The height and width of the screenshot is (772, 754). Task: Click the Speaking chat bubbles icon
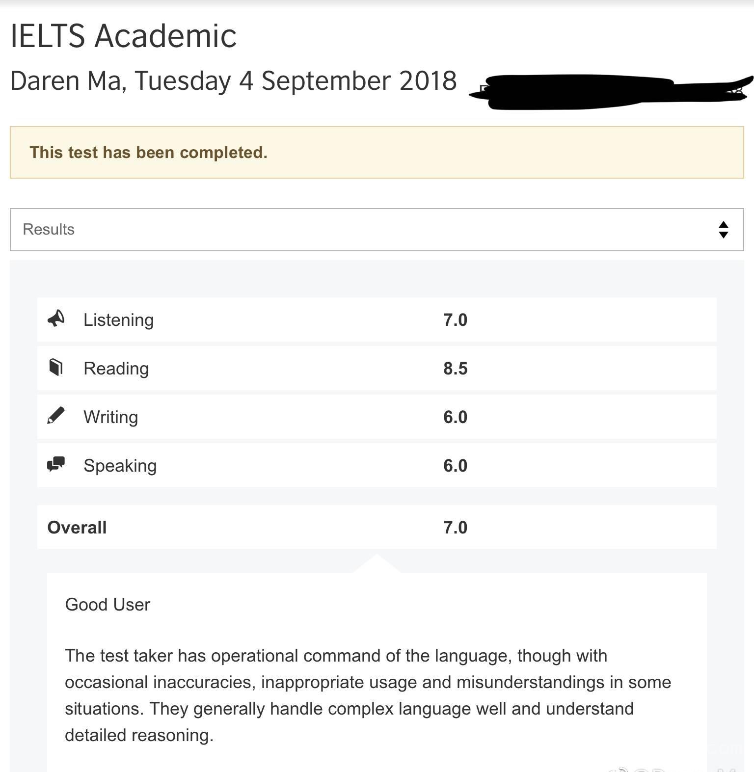coord(56,464)
